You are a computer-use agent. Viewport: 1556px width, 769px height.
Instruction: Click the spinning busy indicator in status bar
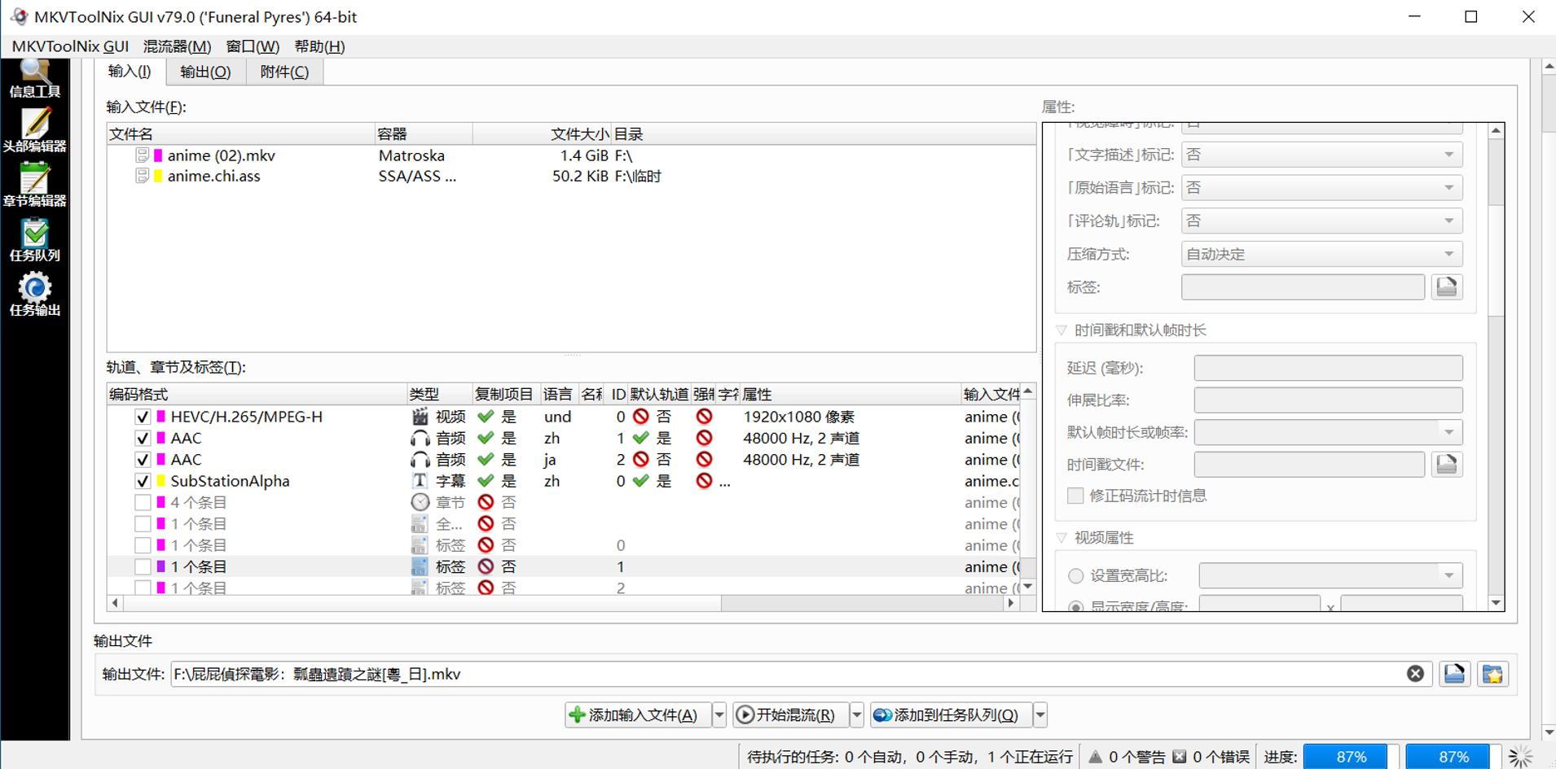coord(1520,757)
